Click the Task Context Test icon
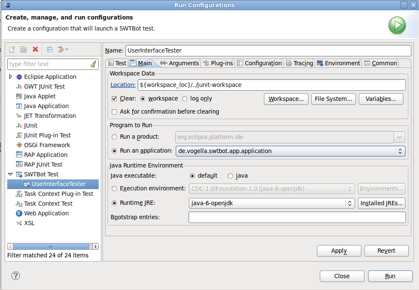The height and width of the screenshot is (290, 419). coord(19,204)
